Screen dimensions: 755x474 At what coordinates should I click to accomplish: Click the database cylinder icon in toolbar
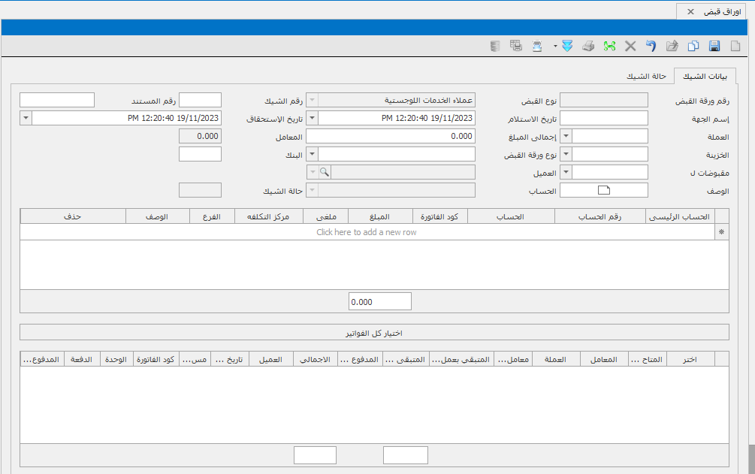494,47
